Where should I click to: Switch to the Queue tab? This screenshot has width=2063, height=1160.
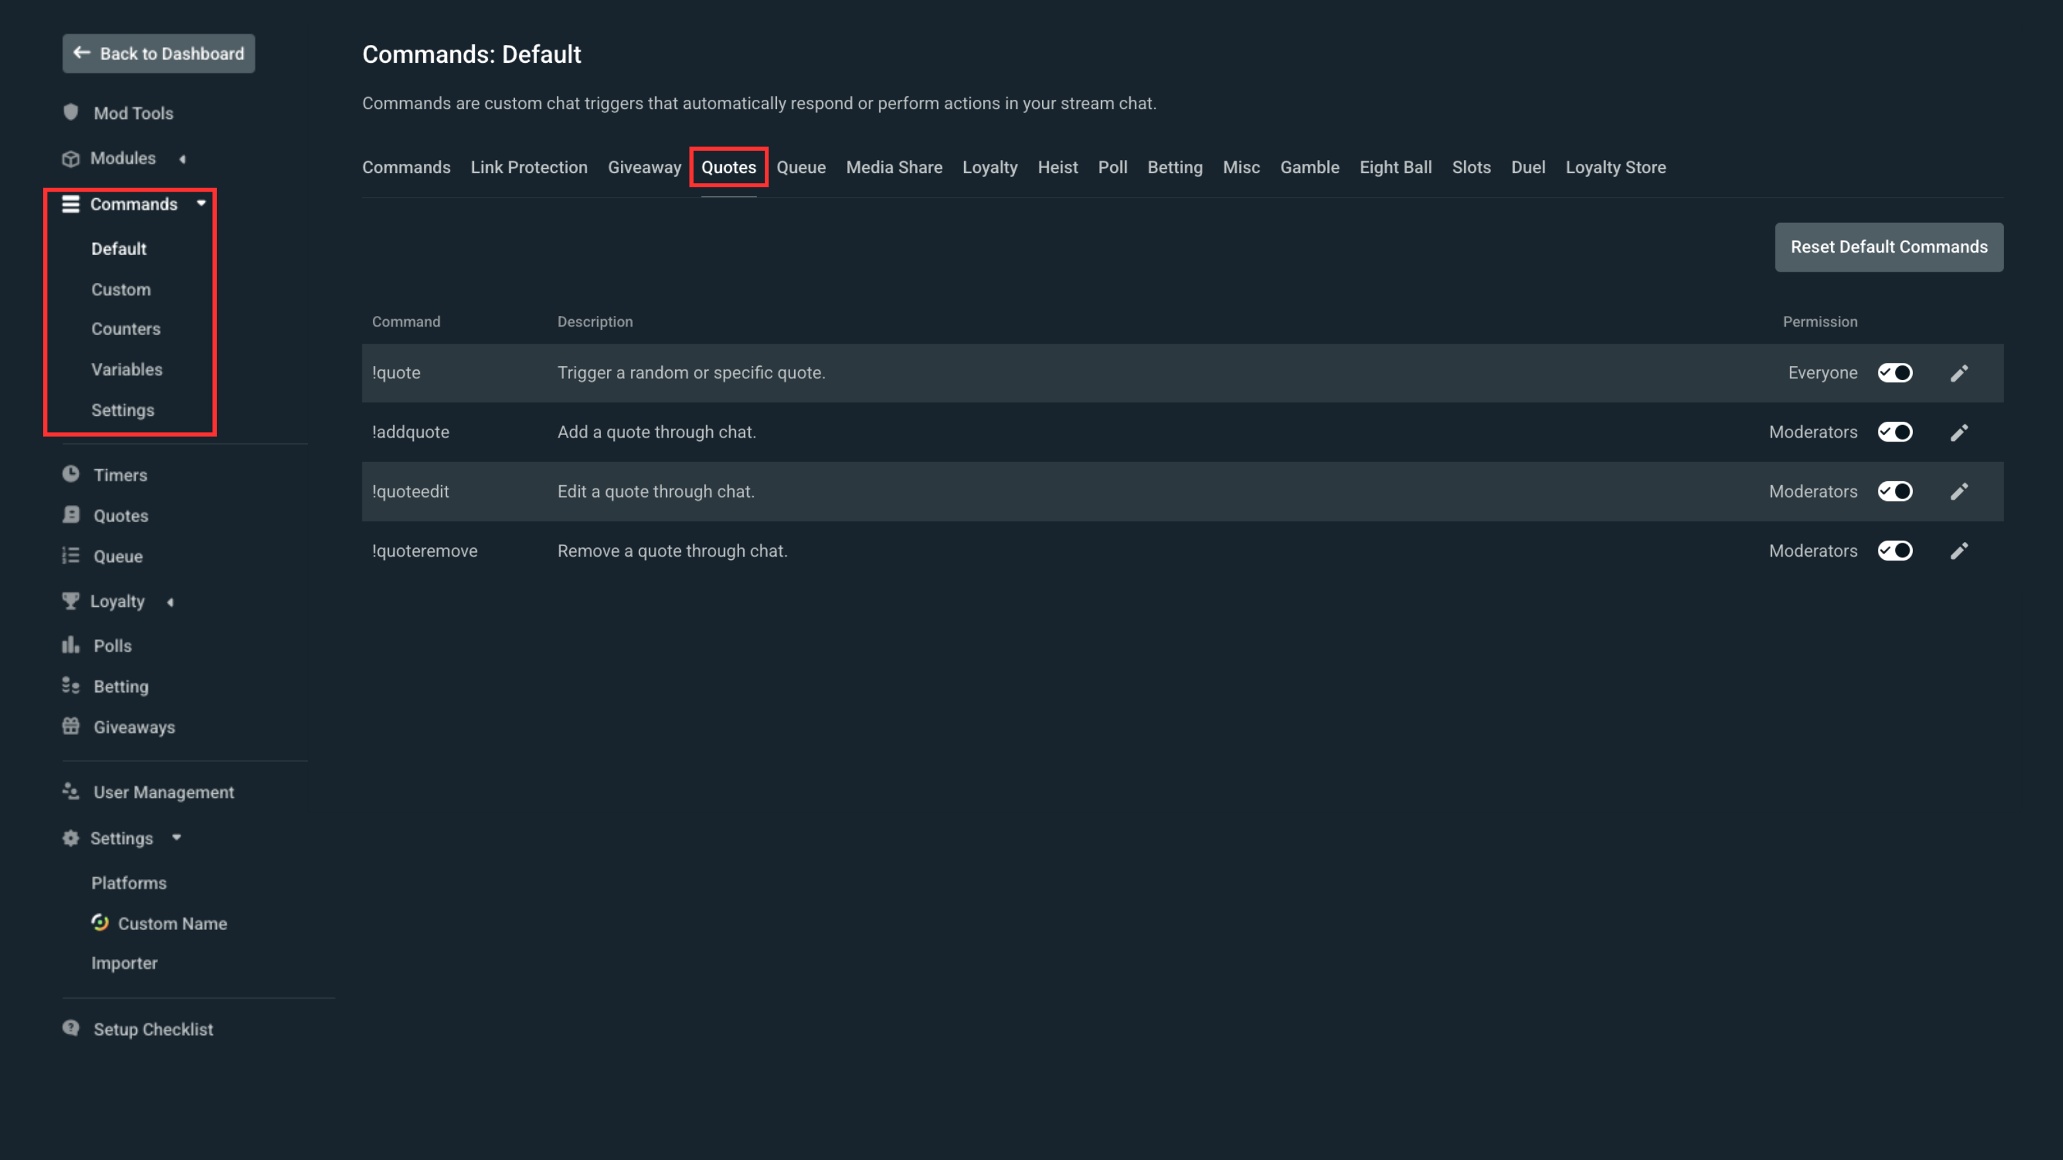[801, 167]
